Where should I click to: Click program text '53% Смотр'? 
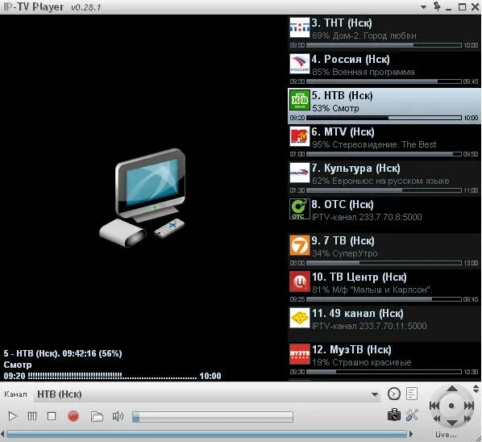335,108
